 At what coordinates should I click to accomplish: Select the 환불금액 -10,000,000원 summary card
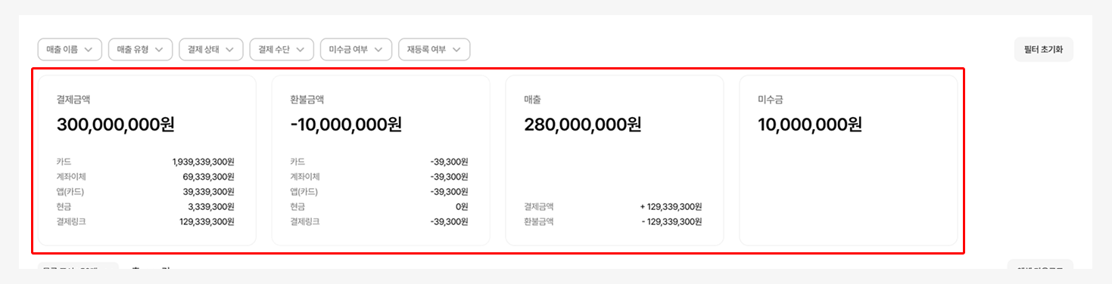coord(381,160)
